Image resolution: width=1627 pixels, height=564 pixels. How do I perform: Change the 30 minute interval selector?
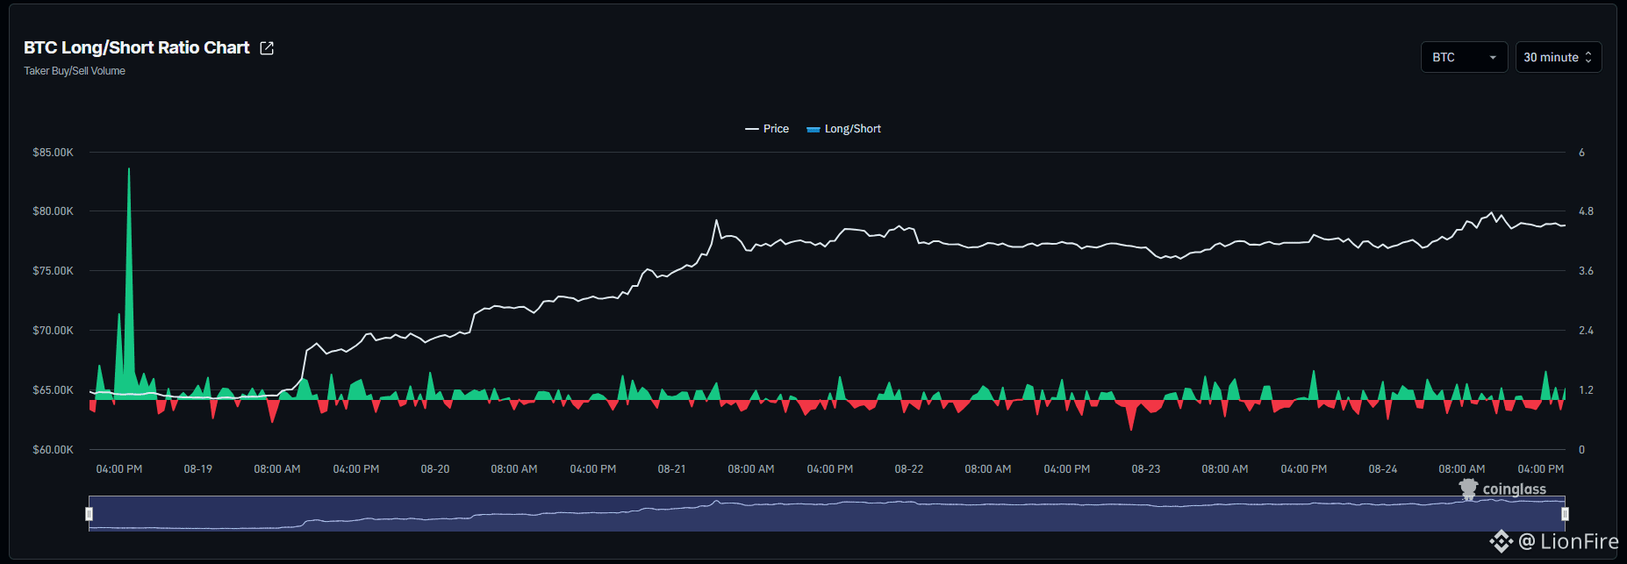[1559, 57]
